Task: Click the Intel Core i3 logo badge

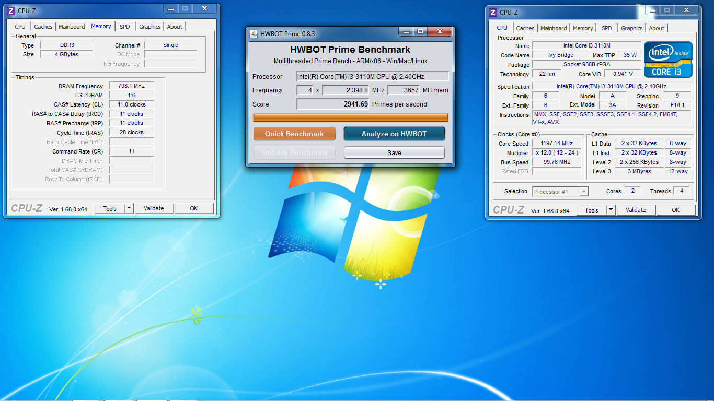Action: pos(668,59)
